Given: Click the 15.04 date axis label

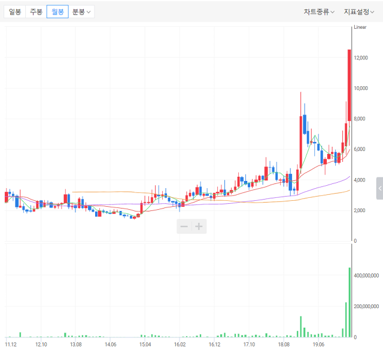Looking at the screenshot, I should pos(145,345).
